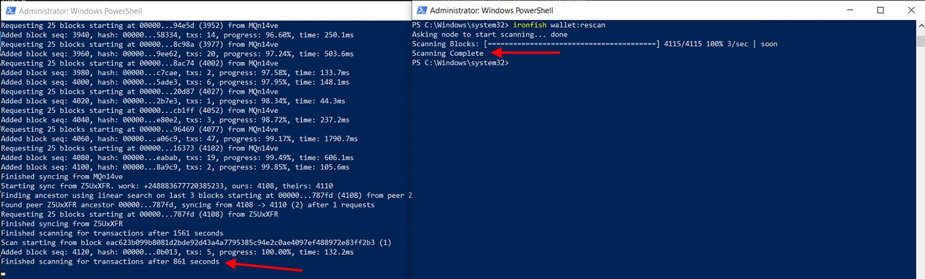
Task: Focus the left window via its title text
Action: coord(80,11)
